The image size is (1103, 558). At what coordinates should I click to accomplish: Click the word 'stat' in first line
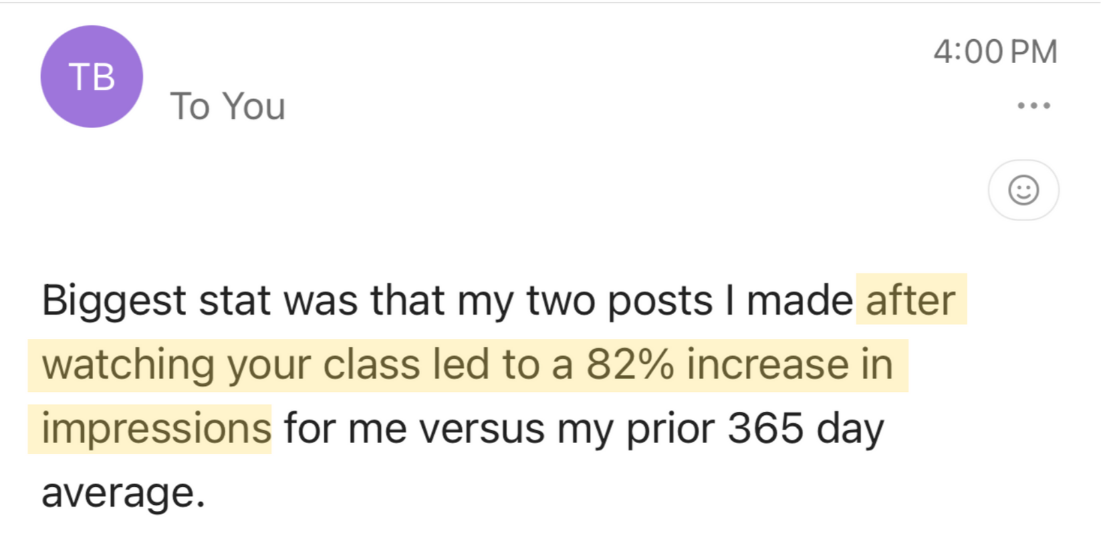[x=235, y=300]
